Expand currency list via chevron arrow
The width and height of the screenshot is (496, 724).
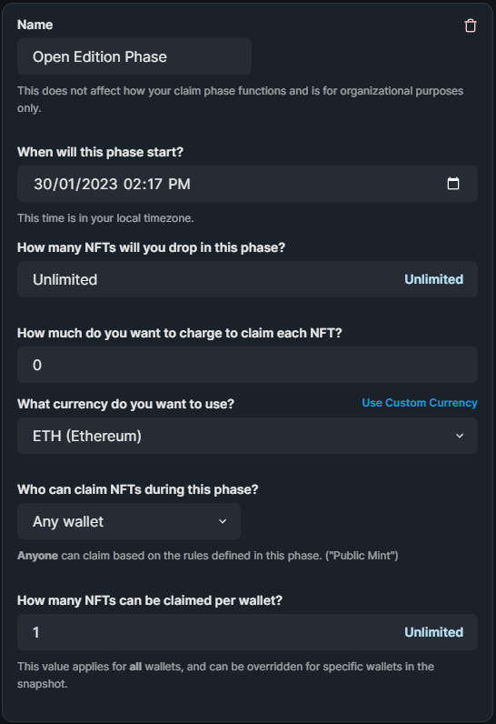460,436
